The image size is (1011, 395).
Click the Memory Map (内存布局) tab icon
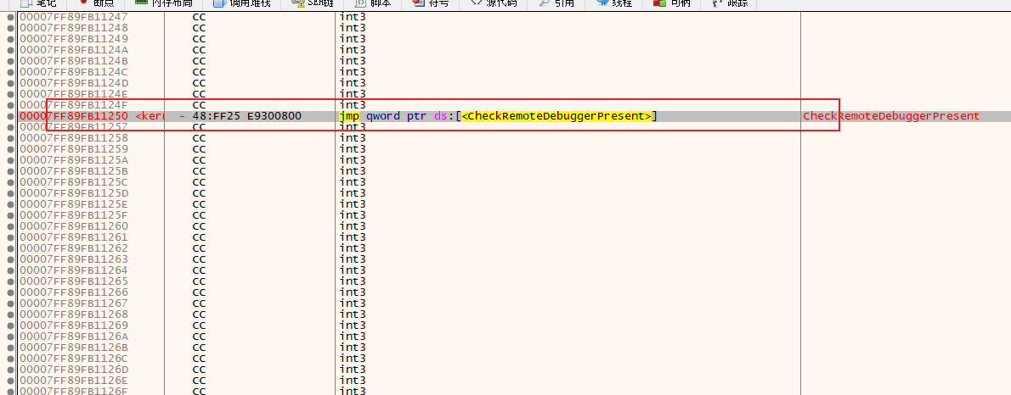coord(141,3)
